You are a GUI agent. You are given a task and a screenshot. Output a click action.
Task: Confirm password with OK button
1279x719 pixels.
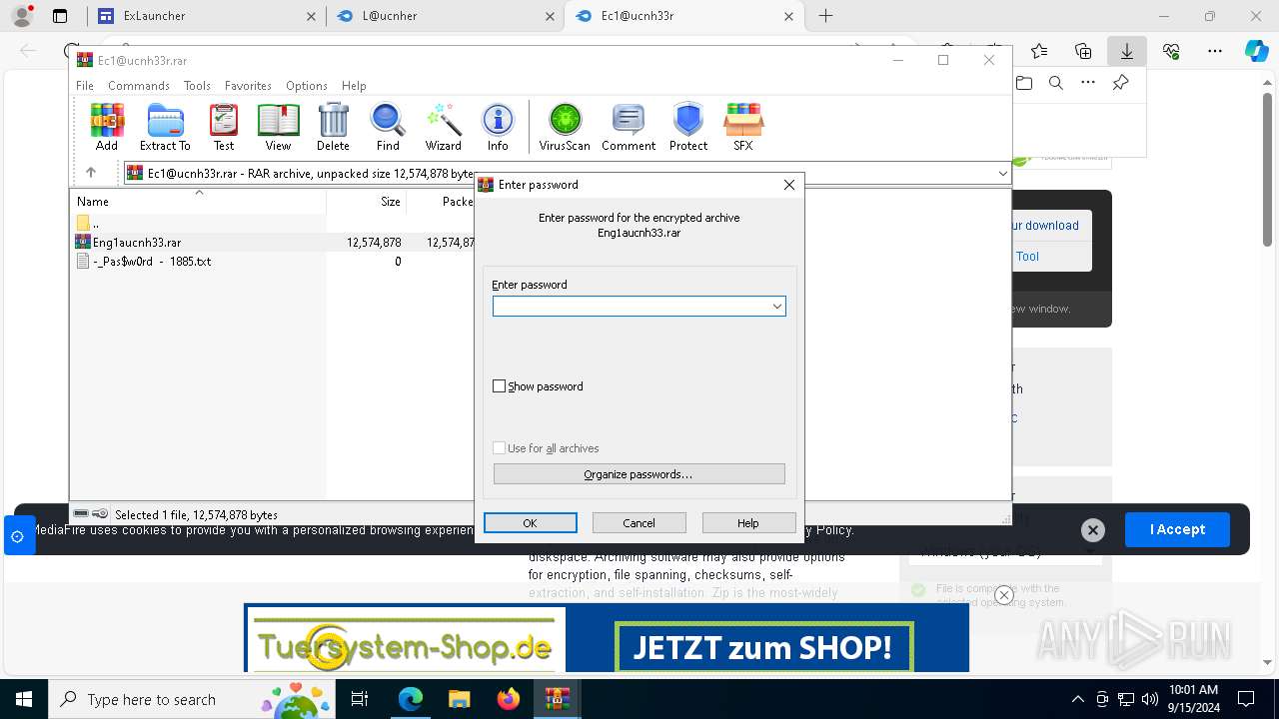[531, 523]
